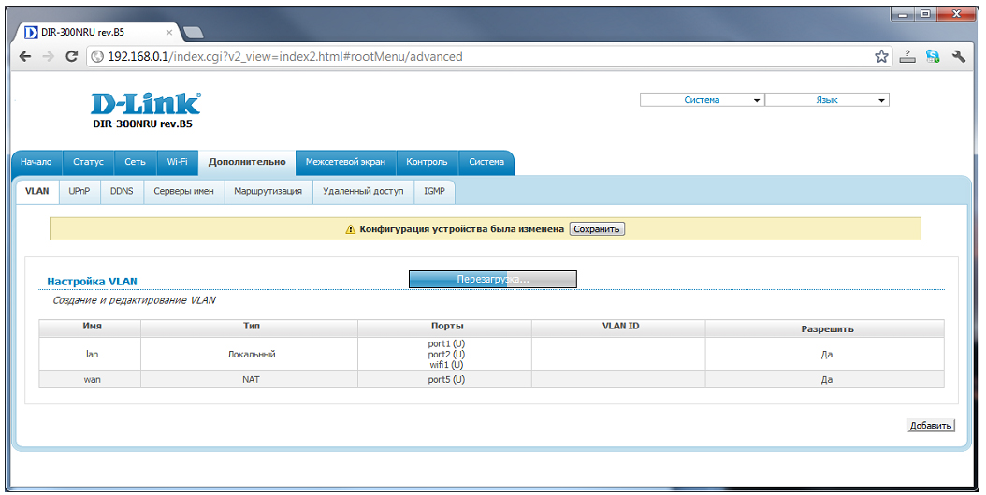
Task: Switch to the Межсетевой экран tab
Action: click(x=345, y=162)
